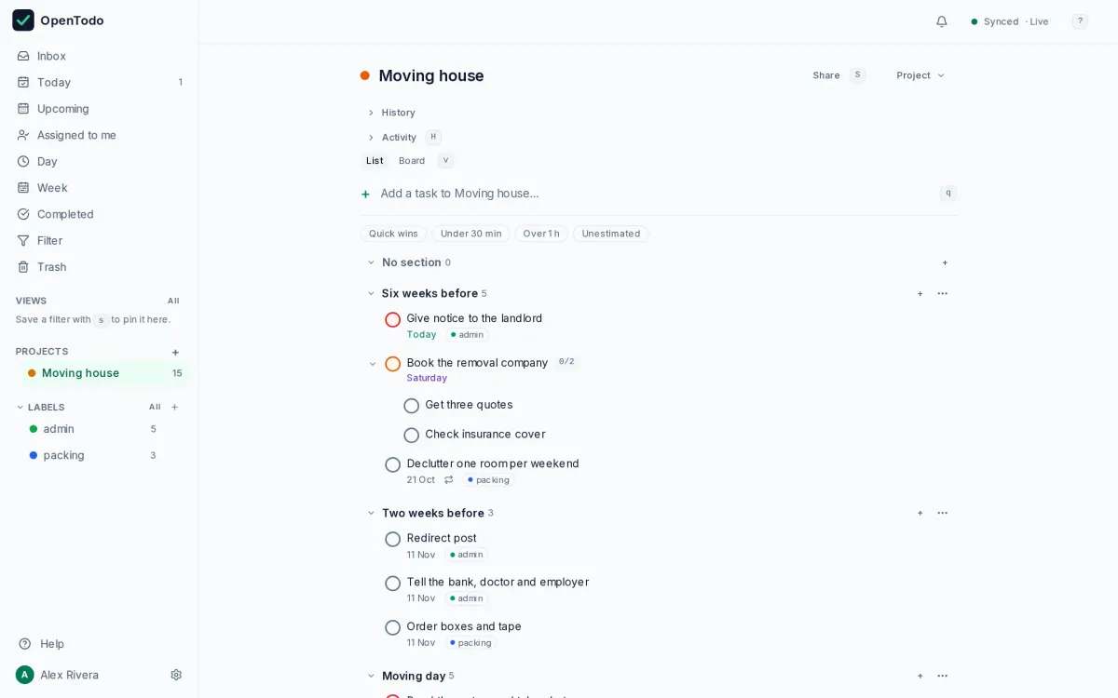Add a task to Six weeks before
The height and width of the screenshot is (698, 1118).
[920, 293]
